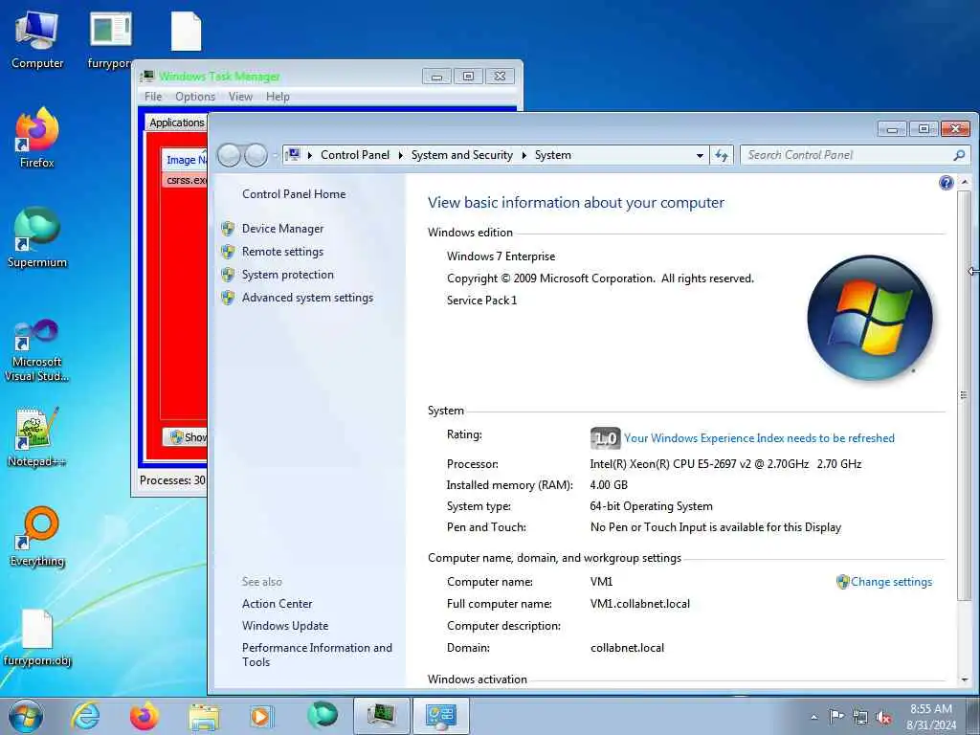
Task: Click the Image Name column header in Task Manager
Action: [185, 160]
